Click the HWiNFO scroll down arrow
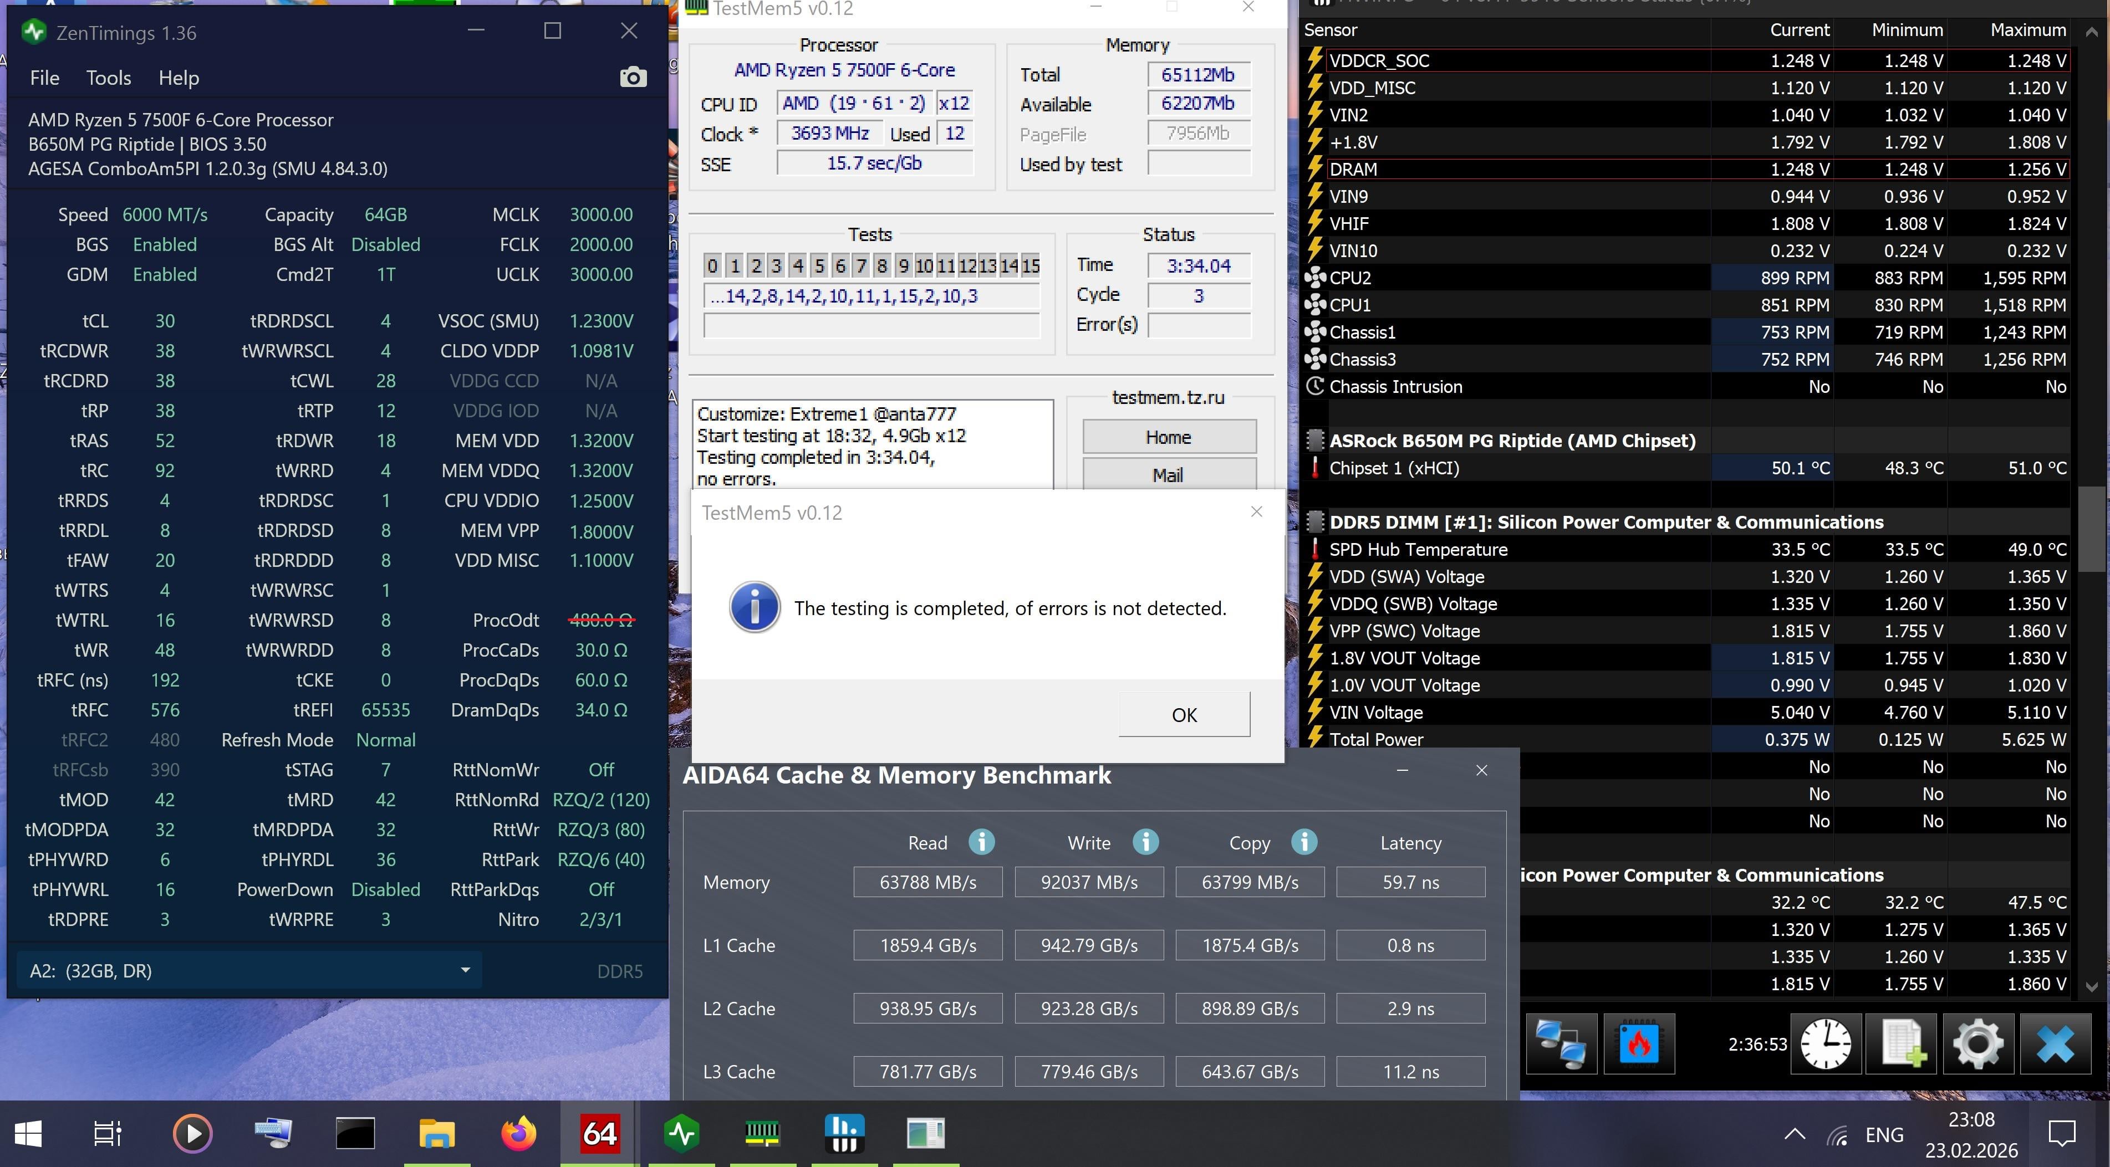The width and height of the screenshot is (2110, 1167). click(2091, 987)
